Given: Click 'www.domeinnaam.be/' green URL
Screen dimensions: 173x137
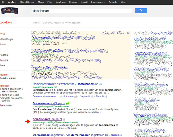Looking at the screenshot, I should pos(45,87).
